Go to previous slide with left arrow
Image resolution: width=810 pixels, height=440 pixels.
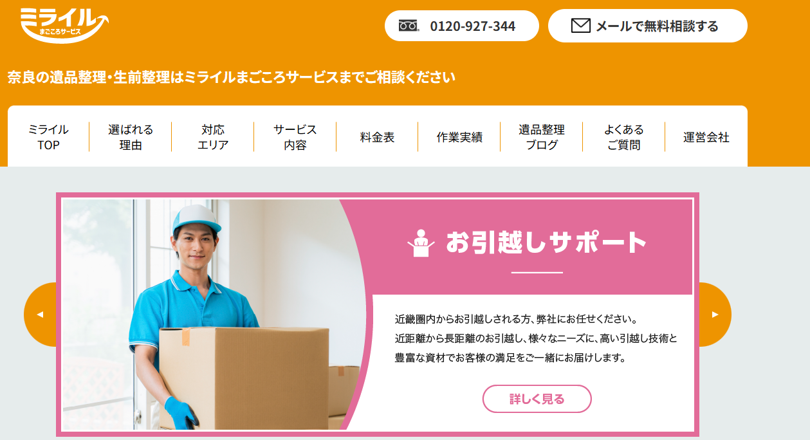point(40,315)
